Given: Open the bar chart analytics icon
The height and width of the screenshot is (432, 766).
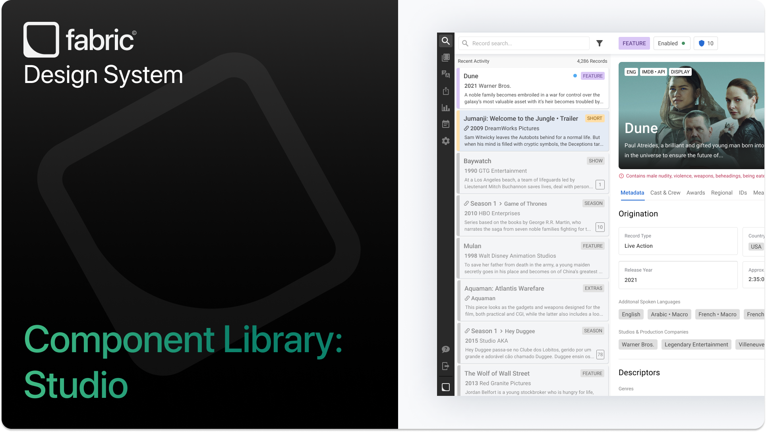Looking at the screenshot, I should (x=446, y=108).
